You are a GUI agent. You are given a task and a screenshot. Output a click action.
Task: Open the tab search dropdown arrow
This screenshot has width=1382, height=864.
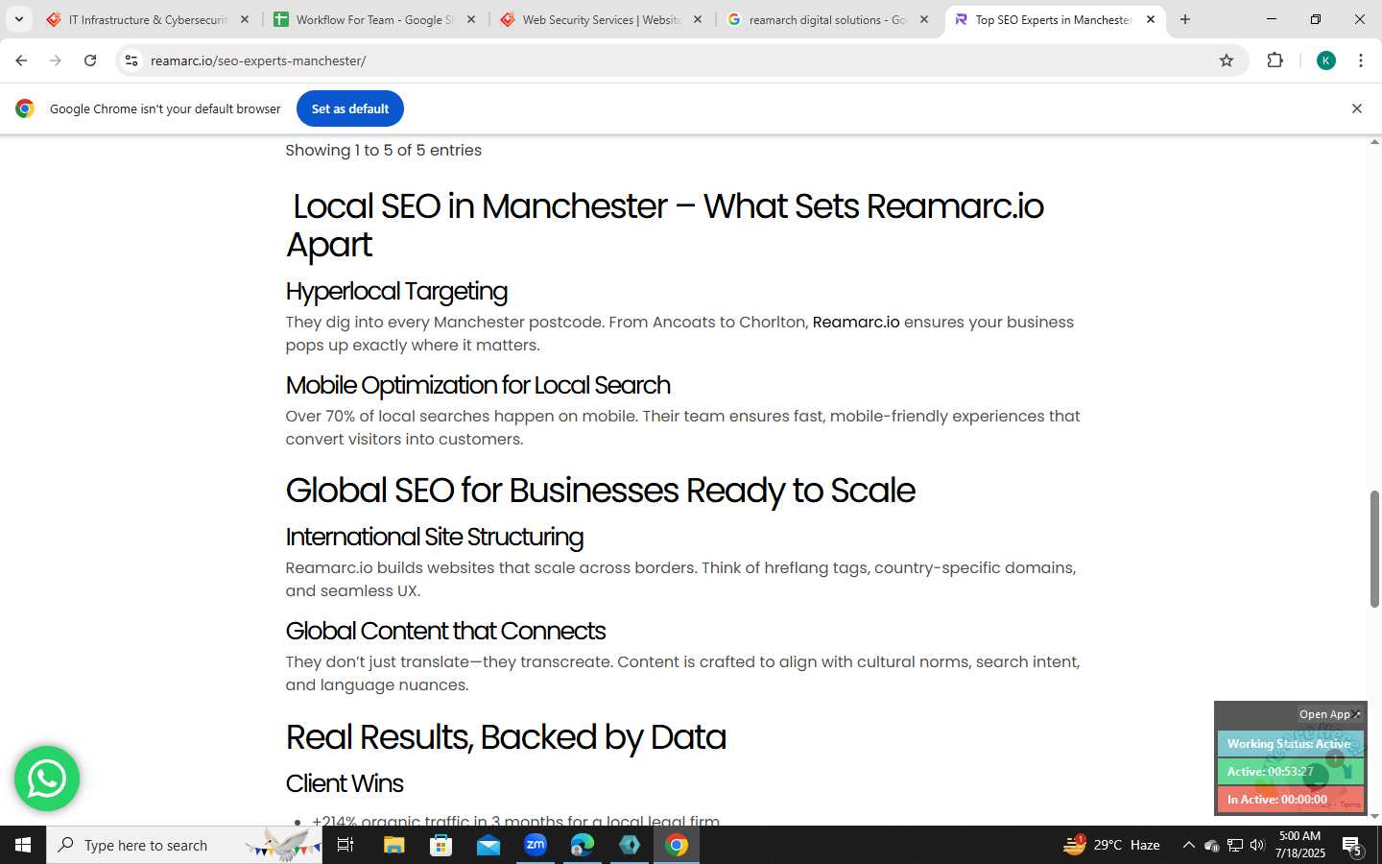click(18, 19)
